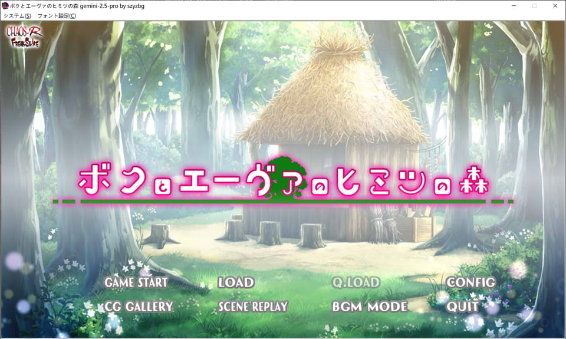Viewport: 566px width, 339px height.
Task: Close the game window
Action: pyautogui.click(x=555, y=6)
